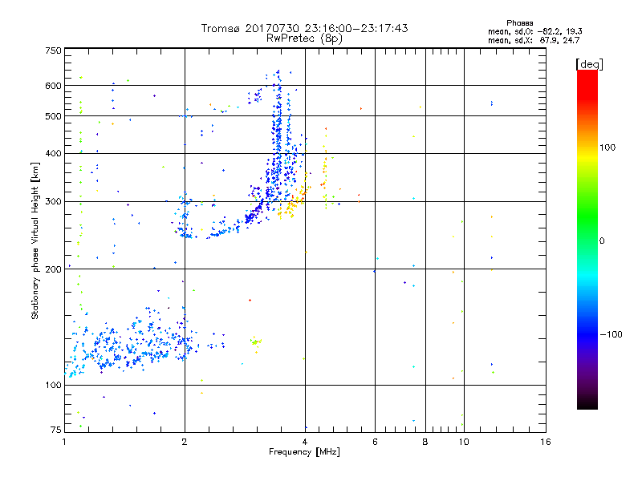Click the y-axis '600' tick label

pyautogui.click(x=53, y=86)
